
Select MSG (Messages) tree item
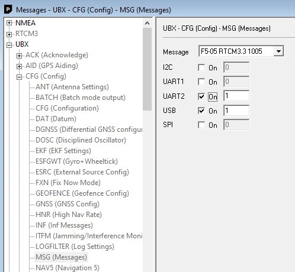61,257
